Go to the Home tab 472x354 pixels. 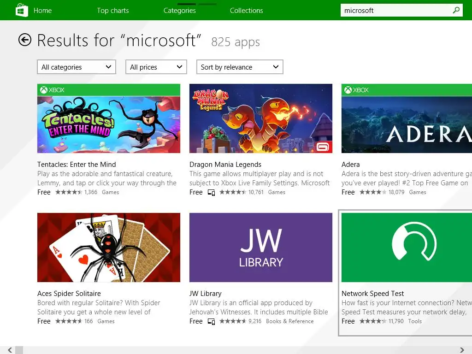tap(42, 11)
